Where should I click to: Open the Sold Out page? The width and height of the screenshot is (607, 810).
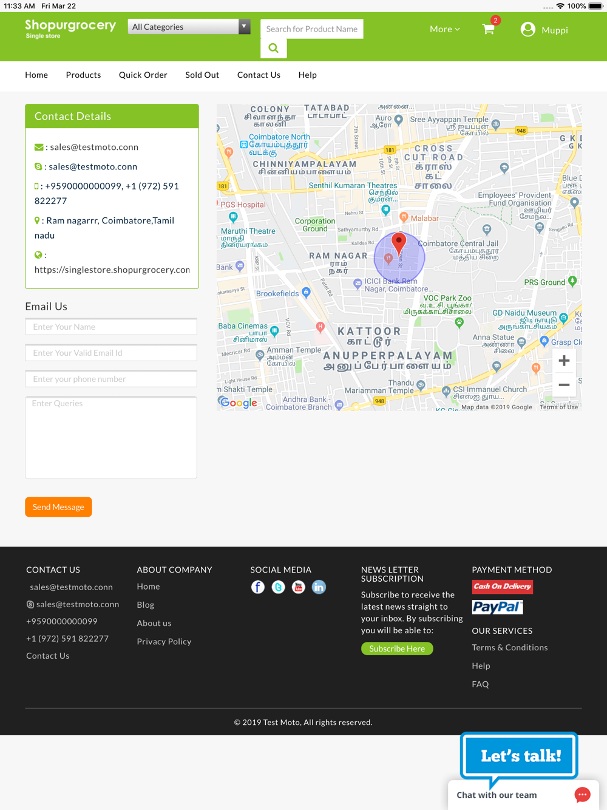[x=202, y=75]
